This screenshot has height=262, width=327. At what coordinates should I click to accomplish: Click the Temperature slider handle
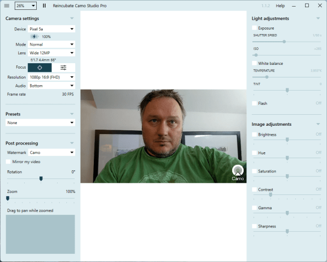(267, 77)
